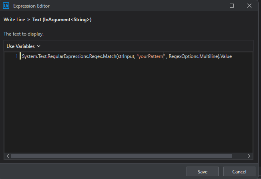Viewport: 261px width, 179px height.
Task: Click the horizontal scrollbar thumb
Action: point(122,156)
